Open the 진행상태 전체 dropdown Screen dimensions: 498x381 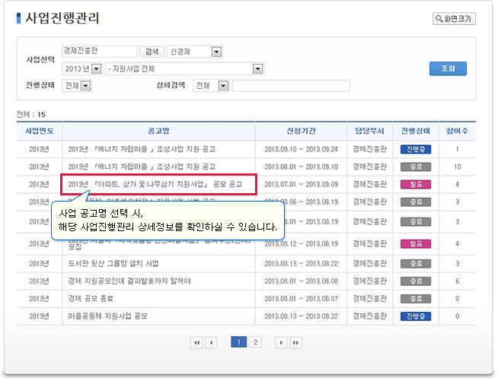point(77,86)
